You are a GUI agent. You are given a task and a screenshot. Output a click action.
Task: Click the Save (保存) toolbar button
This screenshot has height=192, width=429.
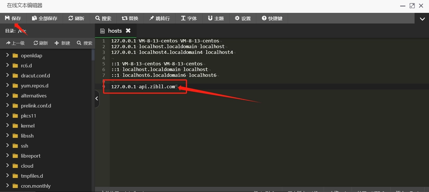click(x=13, y=18)
